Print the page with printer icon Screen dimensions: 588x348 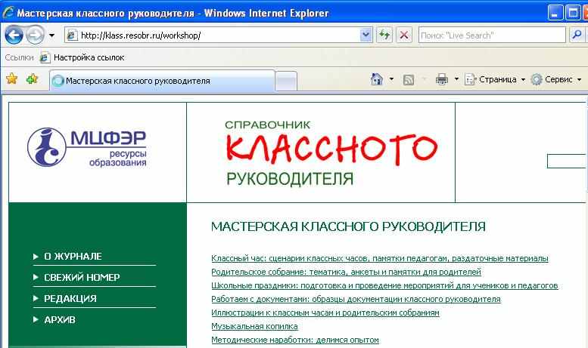442,79
